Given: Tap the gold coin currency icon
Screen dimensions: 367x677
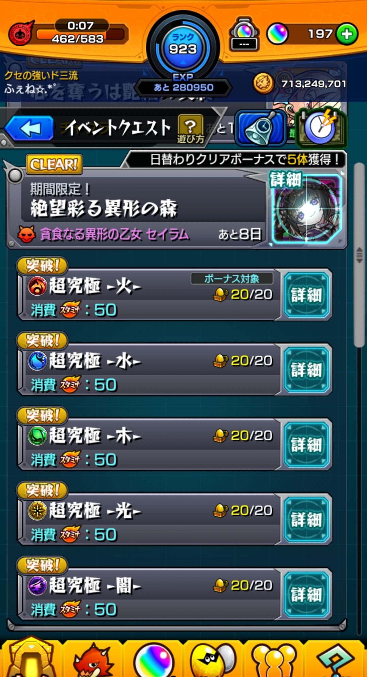Looking at the screenshot, I should (x=263, y=84).
